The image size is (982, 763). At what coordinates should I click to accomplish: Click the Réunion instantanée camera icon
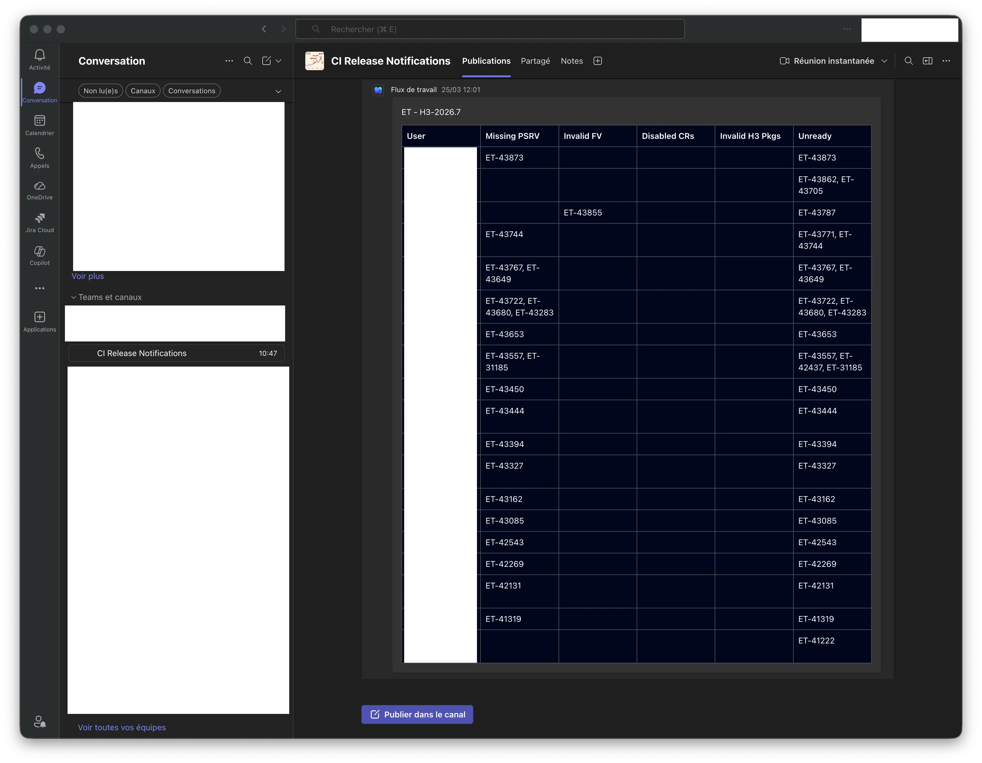pos(784,61)
